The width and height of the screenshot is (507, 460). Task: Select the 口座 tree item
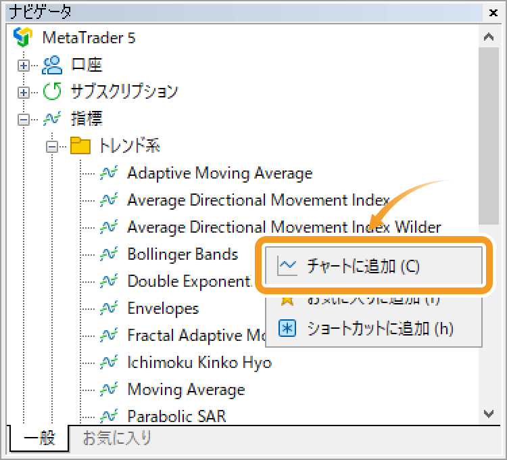pos(87,65)
